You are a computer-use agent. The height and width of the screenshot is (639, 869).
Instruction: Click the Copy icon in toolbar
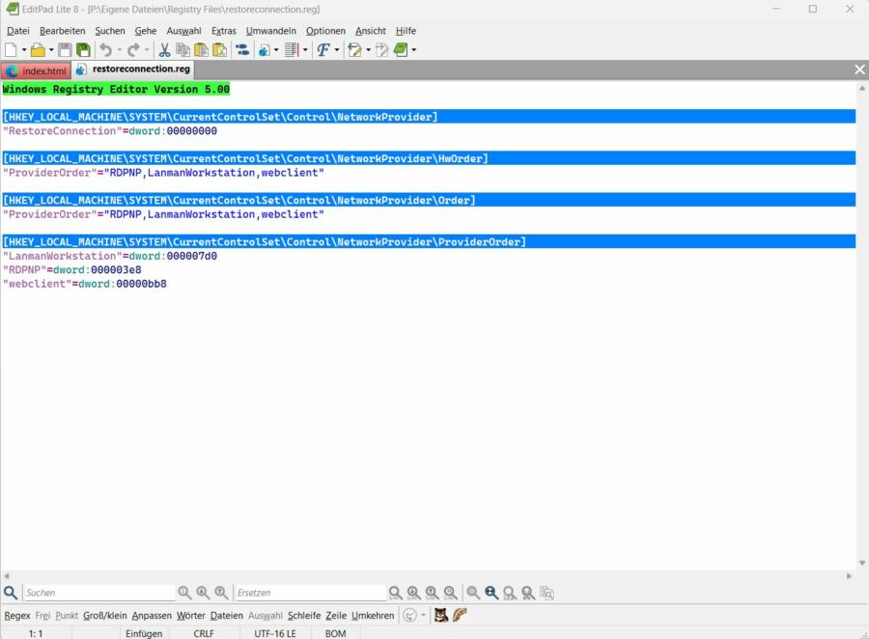point(183,50)
